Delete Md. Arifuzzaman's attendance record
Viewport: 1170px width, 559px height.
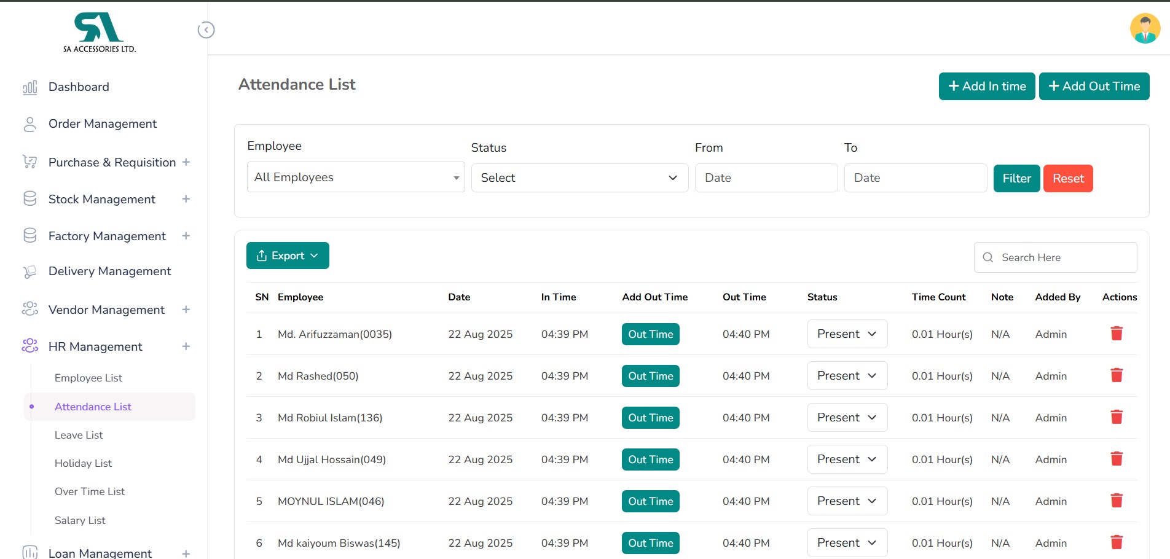pos(1117,334)
